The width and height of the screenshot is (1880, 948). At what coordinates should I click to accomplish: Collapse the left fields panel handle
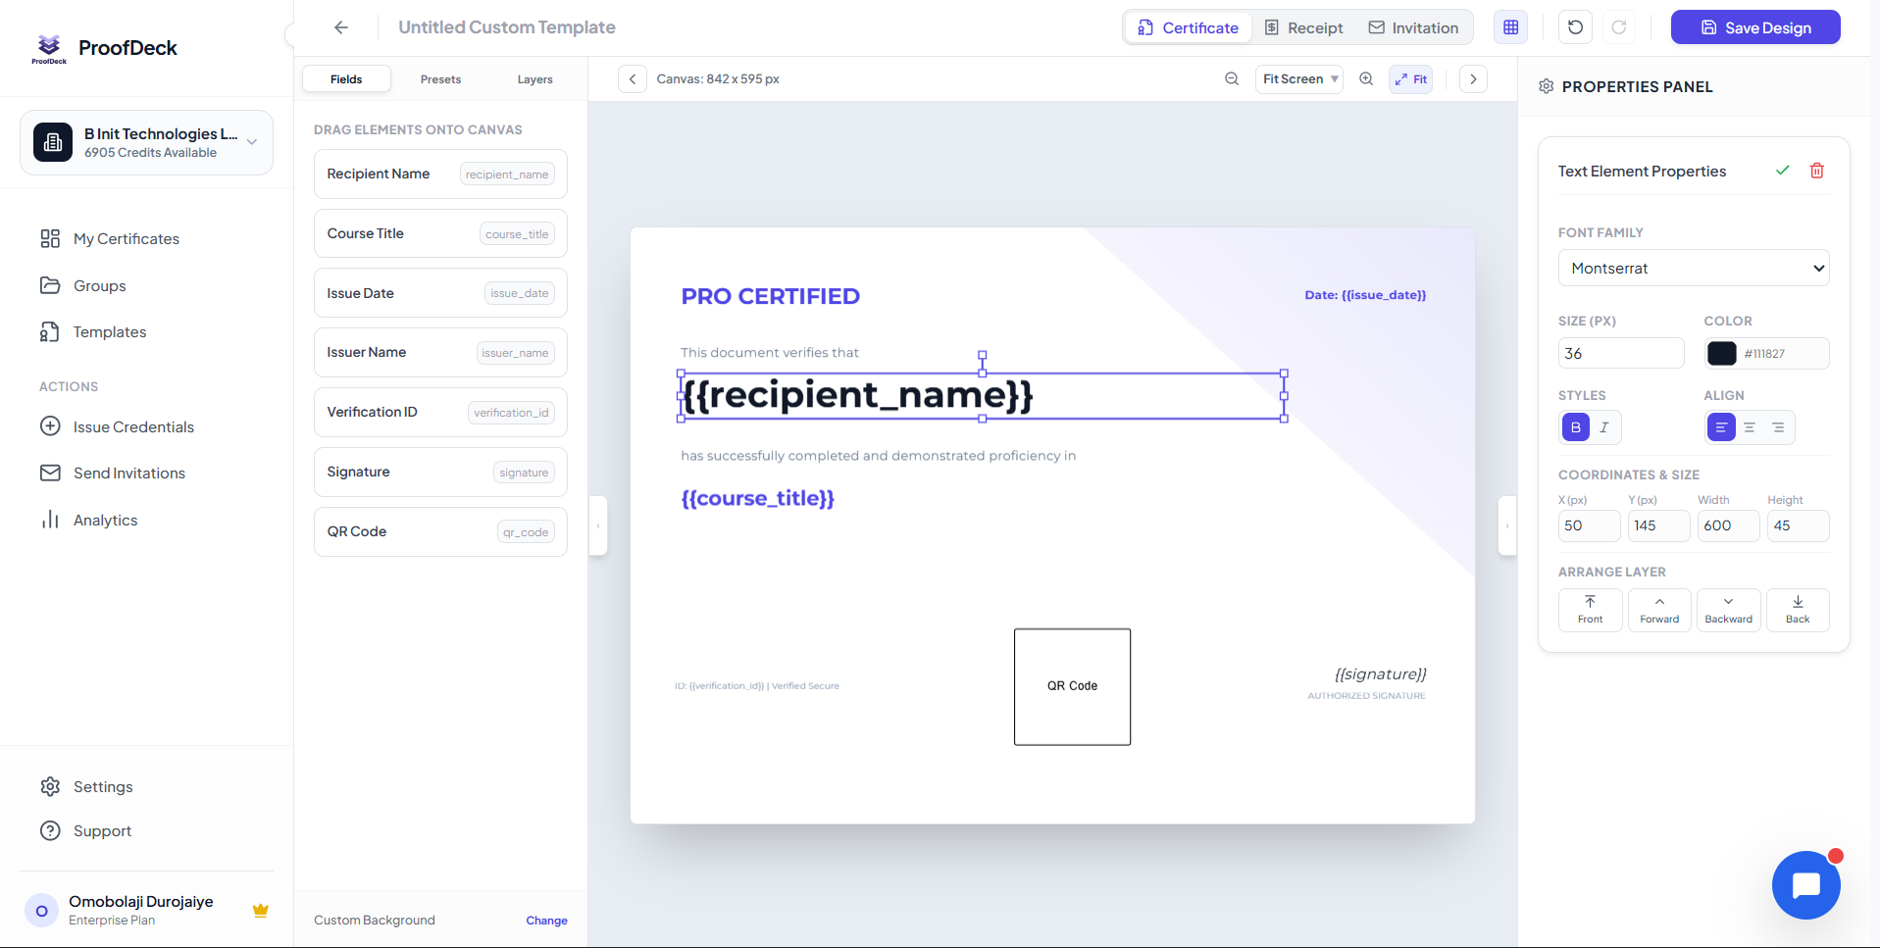point(598,525)
